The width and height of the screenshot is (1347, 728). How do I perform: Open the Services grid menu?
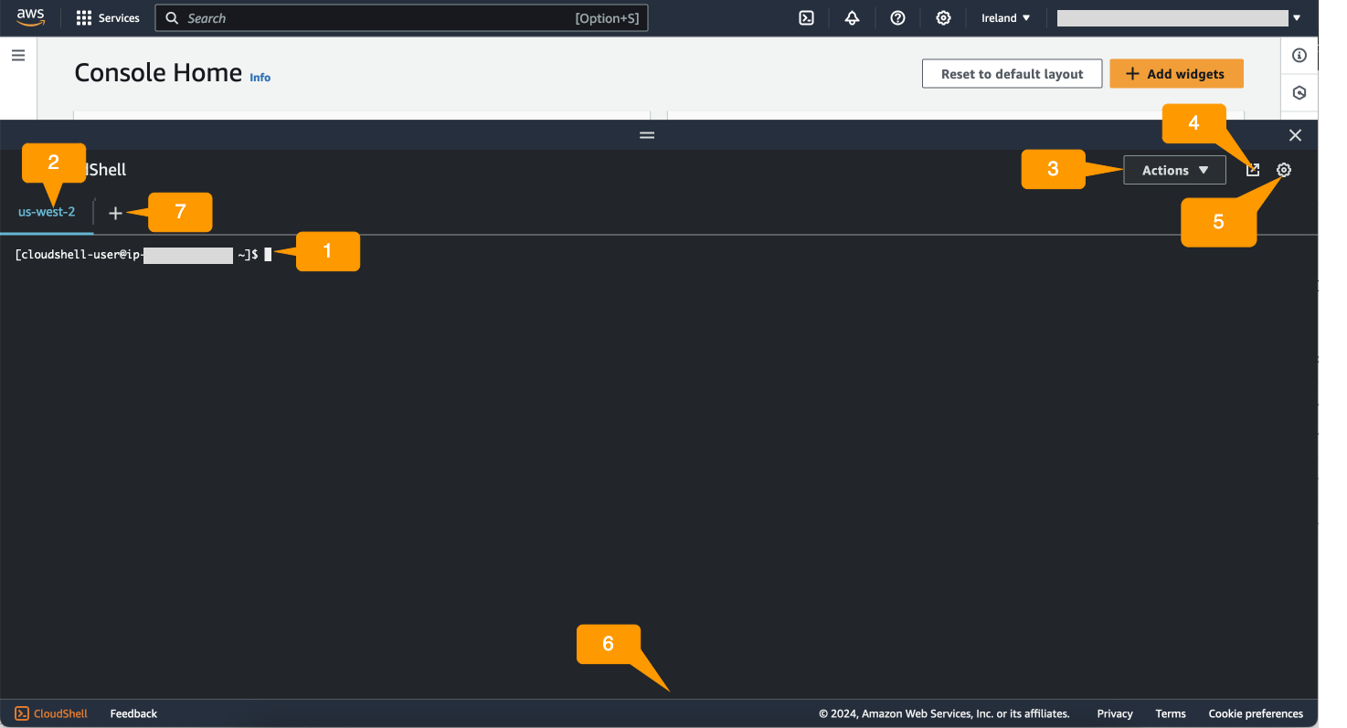[108, 18]
